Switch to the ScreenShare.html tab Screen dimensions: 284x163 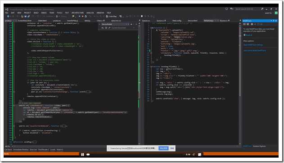[x=25, y=21]
